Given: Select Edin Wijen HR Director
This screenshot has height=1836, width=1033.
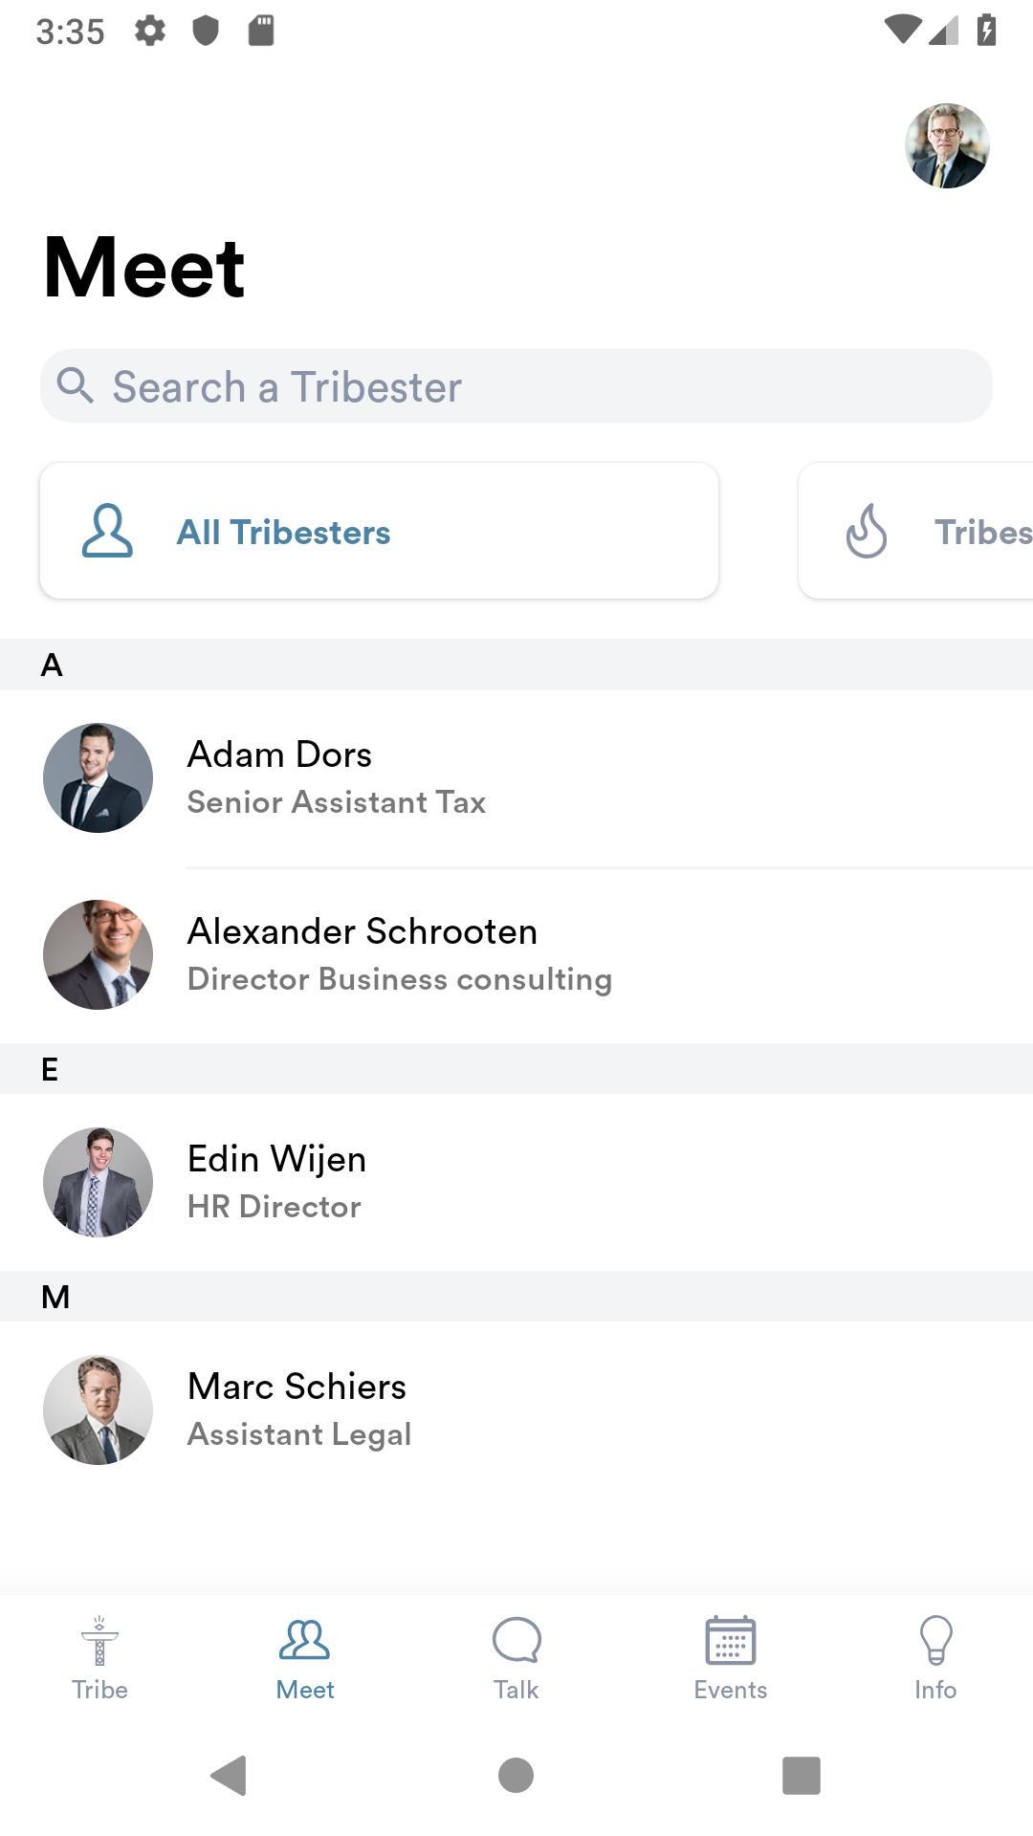Looking at the screenshot, I should (516, 1182).
